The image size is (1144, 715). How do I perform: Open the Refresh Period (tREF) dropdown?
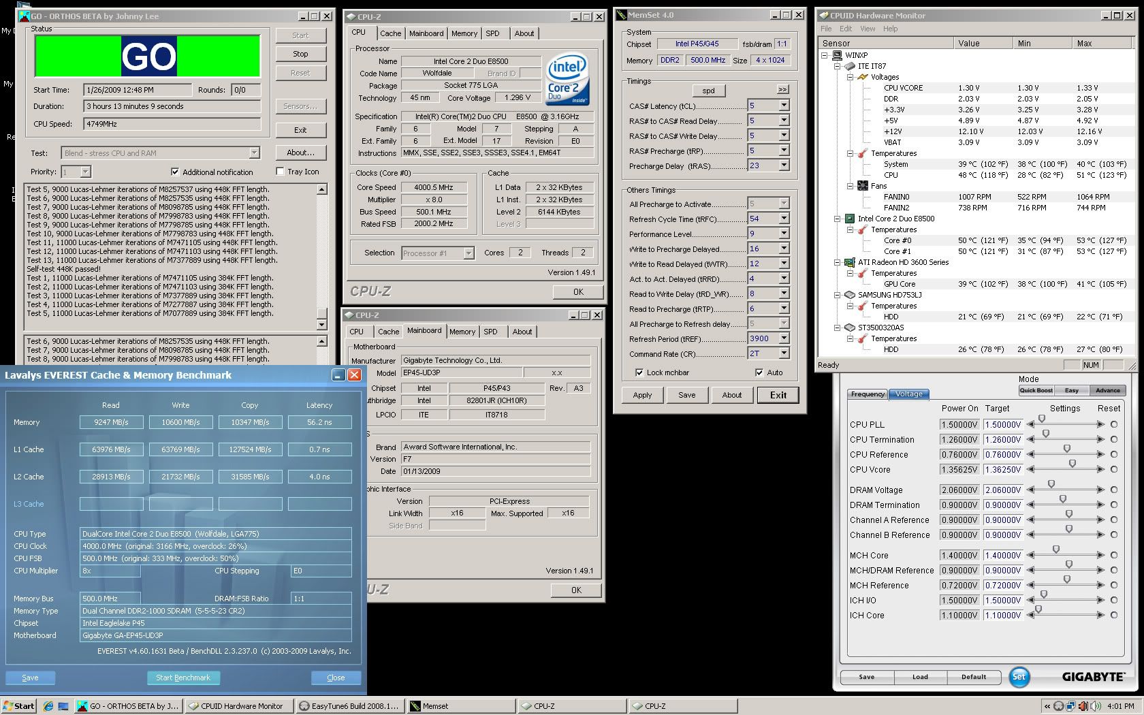pyautogui.click(x=784, y=338)
